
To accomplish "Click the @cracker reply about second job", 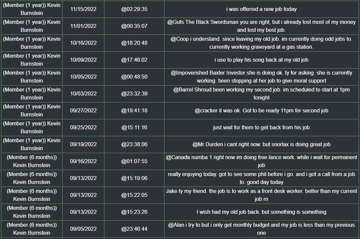I will [261, 111].
